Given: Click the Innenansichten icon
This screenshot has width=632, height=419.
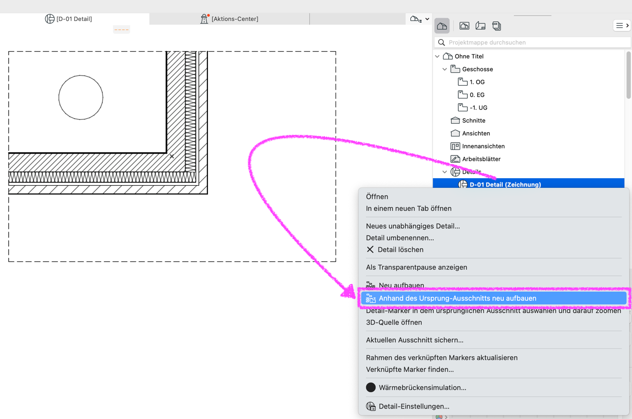Looking at the screenshot, I should click(455, 146).
